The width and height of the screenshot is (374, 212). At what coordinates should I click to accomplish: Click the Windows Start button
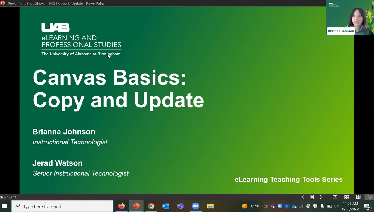point(5,206)
